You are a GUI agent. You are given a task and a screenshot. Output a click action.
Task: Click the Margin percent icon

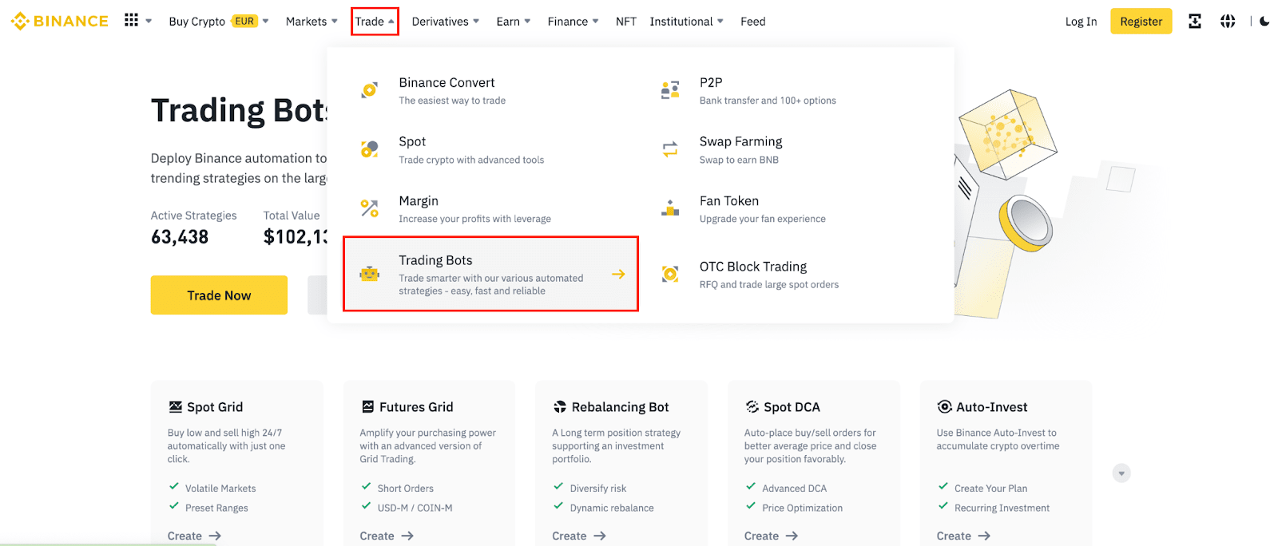pyautogui.click(x=369, y=208)
